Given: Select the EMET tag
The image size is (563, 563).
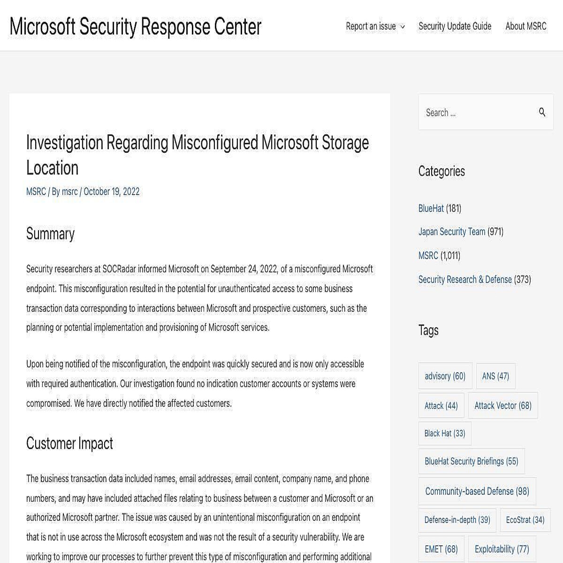Looking at the screenshot, I should [x=441, y=548].
